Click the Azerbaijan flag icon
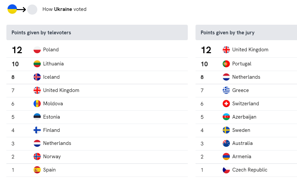Viewport: 297px width, 188px height. (226, 117)
